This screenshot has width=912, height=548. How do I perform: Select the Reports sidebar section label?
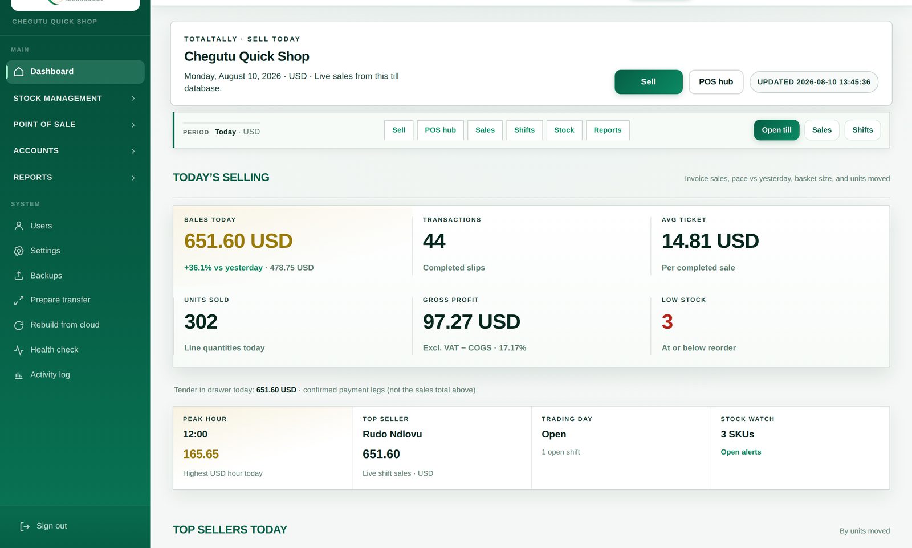[32, 177]
